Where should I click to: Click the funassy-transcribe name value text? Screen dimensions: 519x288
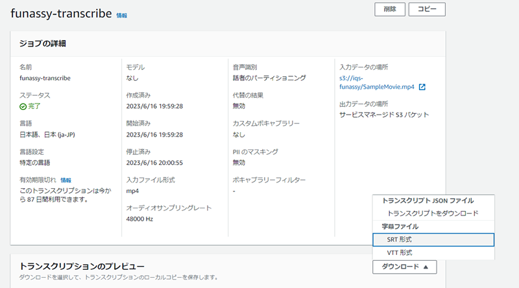pyautogui.click(x=45, y=78)
